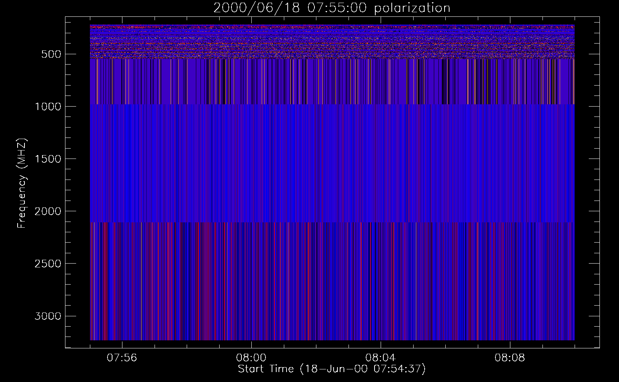Select the 08:08 time tick label
Screen dimensions: 619x382
tap(510, 358)
